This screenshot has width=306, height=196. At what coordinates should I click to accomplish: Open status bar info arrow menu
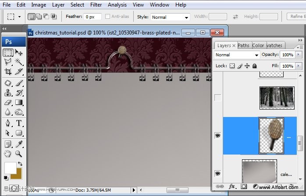click(134, 190)
